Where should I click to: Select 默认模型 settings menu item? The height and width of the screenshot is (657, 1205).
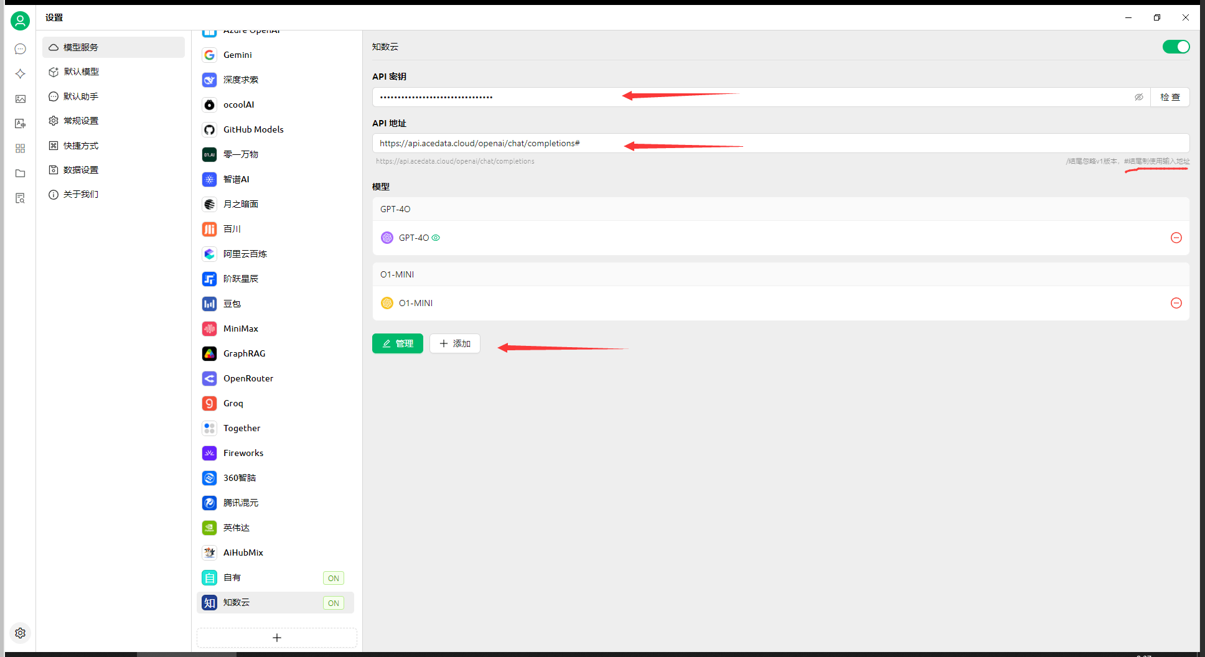pos(81,72)
